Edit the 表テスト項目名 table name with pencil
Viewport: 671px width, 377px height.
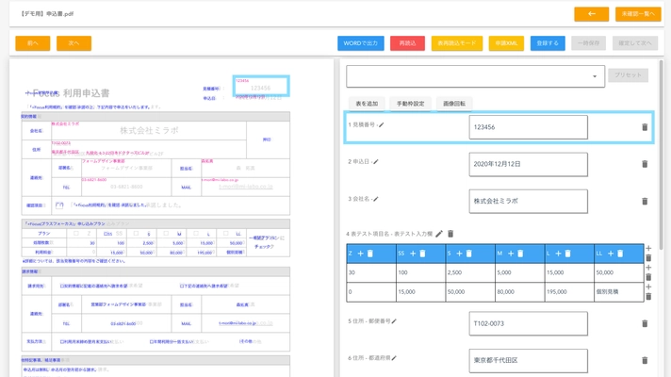(439, 234)
